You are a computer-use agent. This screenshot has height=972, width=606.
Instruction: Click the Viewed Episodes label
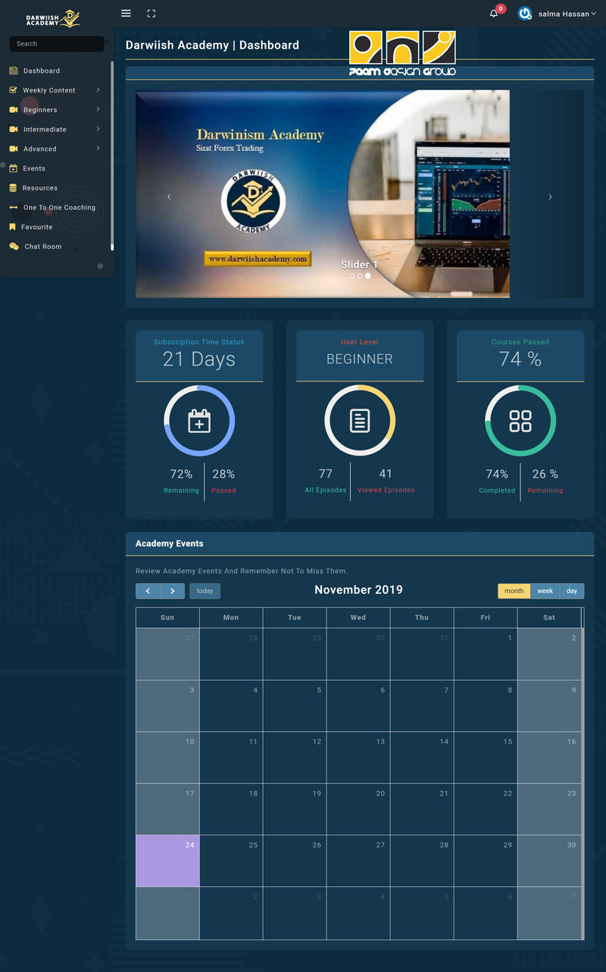386,491
